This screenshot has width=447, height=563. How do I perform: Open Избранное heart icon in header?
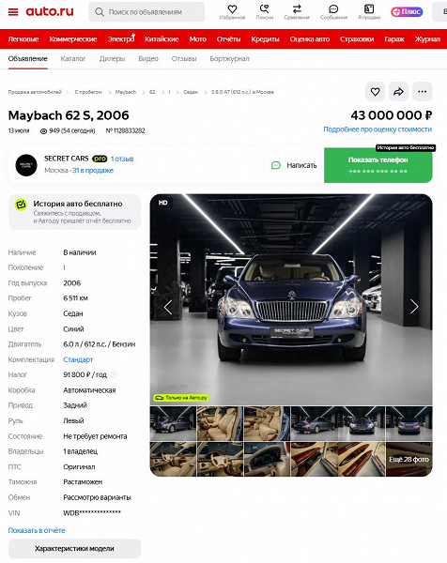point(233,9)
